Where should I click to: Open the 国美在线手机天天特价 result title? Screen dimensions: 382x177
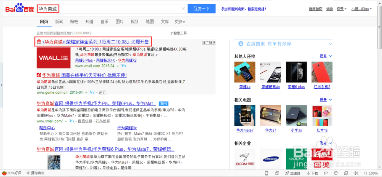tap(84, 75)
